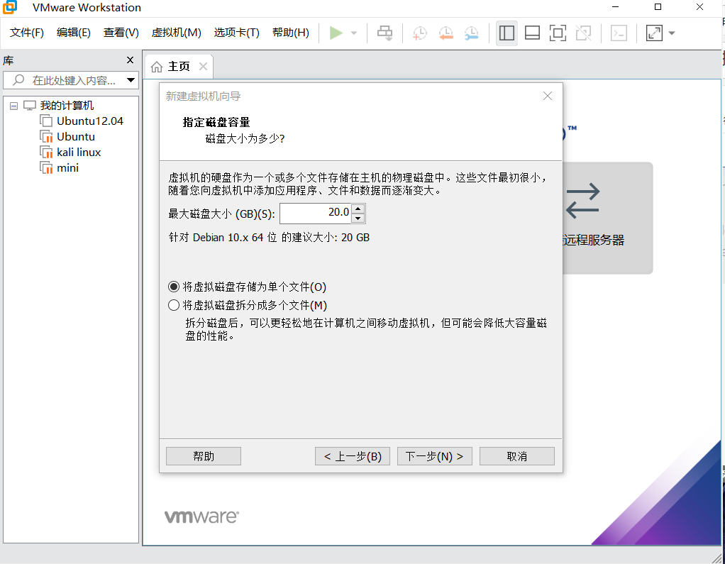
Task: Close the 库 library panel
Action: (130, 60)
